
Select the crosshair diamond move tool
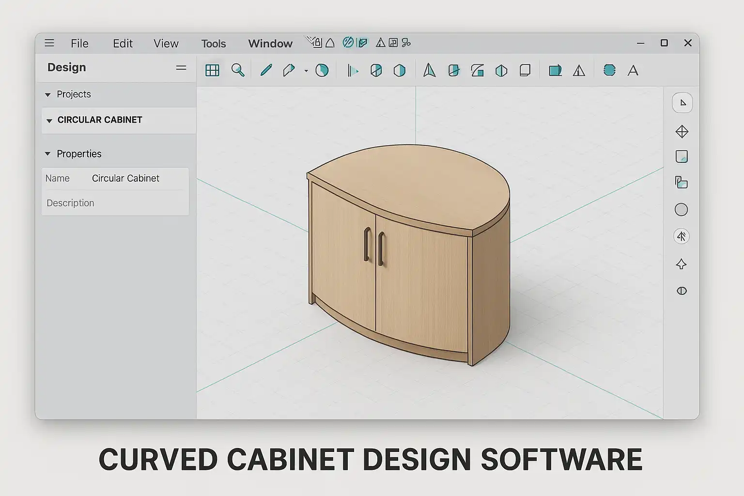(x=682, y=132)
